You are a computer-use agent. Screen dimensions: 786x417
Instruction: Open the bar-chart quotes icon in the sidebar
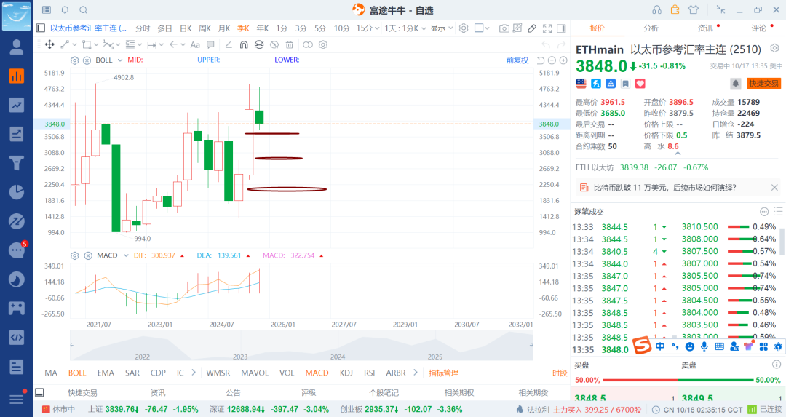17,76
